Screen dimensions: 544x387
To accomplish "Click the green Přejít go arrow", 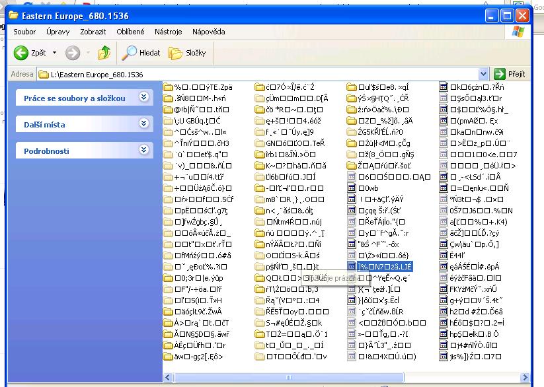I will [500, 74].
